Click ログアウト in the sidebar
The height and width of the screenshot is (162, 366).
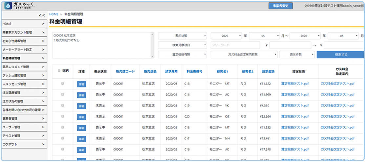pyautogui.click(x=23, y=144)
